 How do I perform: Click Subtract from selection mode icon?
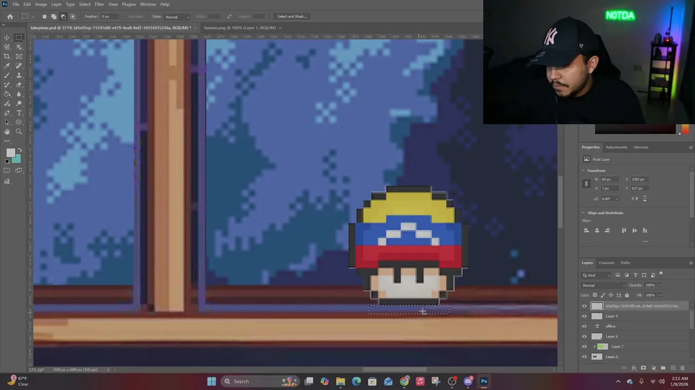[x=63, y=16]
